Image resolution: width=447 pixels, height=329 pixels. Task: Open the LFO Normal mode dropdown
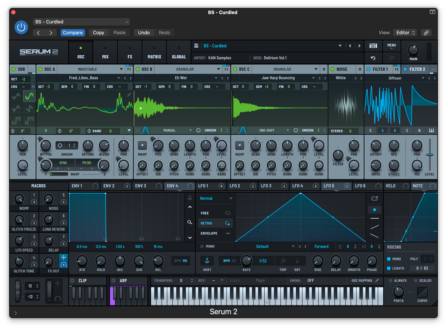point(216,198)
